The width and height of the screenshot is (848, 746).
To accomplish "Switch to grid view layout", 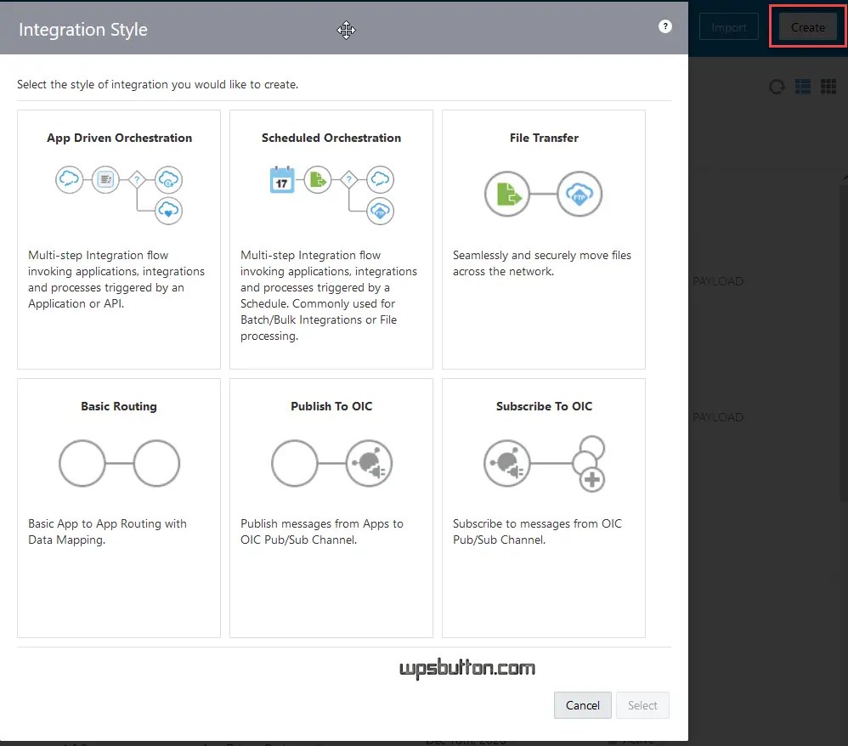I will pyautogui.click(x=828, y=87).
